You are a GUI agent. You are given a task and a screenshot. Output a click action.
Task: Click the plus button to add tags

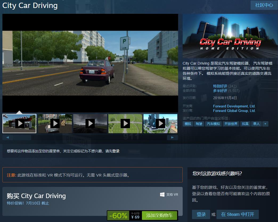265,124
